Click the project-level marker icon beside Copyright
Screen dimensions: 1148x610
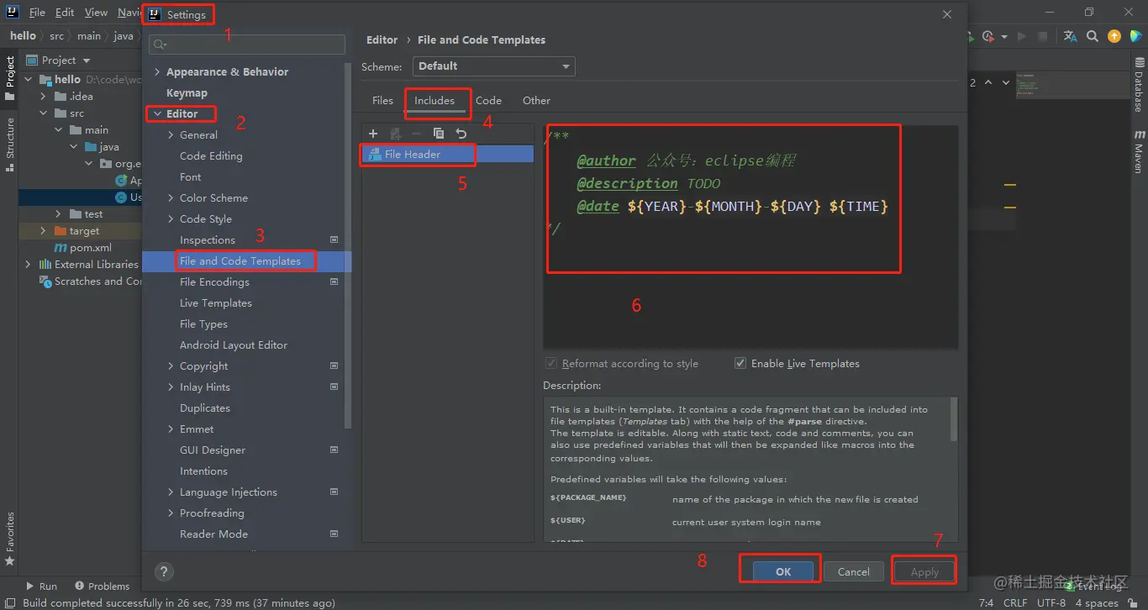pyautogui.click(x=334, y=365)
